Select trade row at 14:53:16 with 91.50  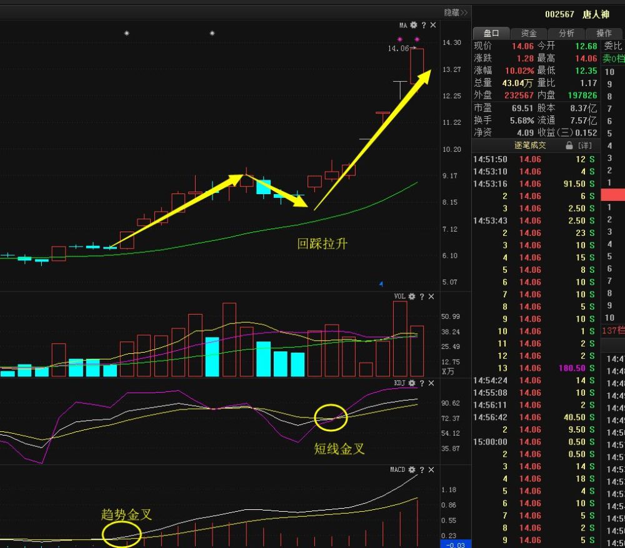coord(534,184)
